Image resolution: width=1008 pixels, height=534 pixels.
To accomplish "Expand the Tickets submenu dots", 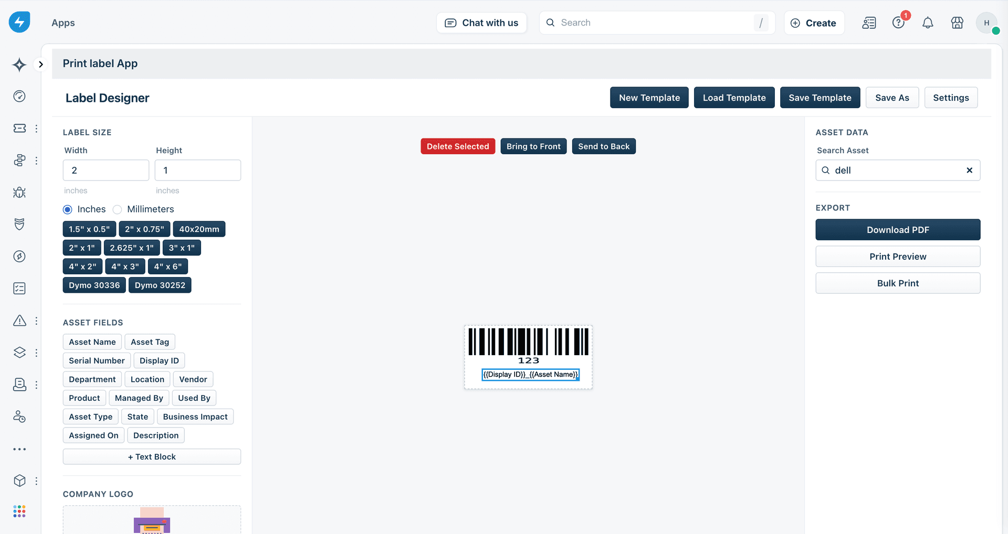I will (x=36, y=128).
